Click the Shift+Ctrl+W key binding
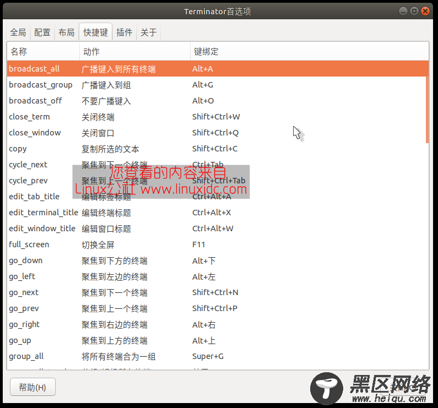 216,116
